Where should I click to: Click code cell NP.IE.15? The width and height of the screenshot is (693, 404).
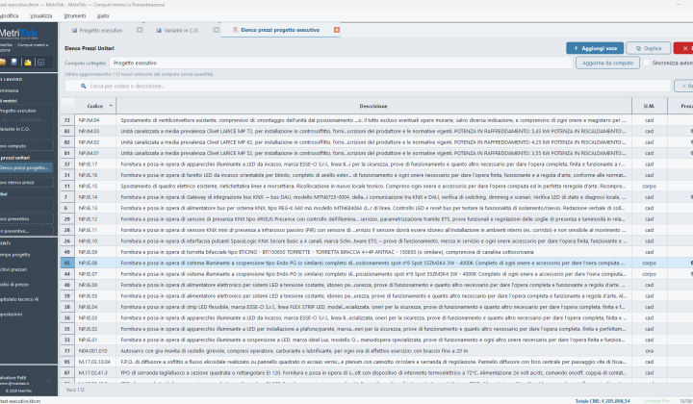pyautogui.click(x=95, y=187)
